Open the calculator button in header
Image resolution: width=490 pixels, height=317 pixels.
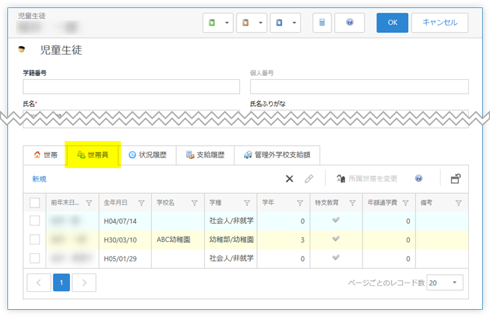point(322,22)
